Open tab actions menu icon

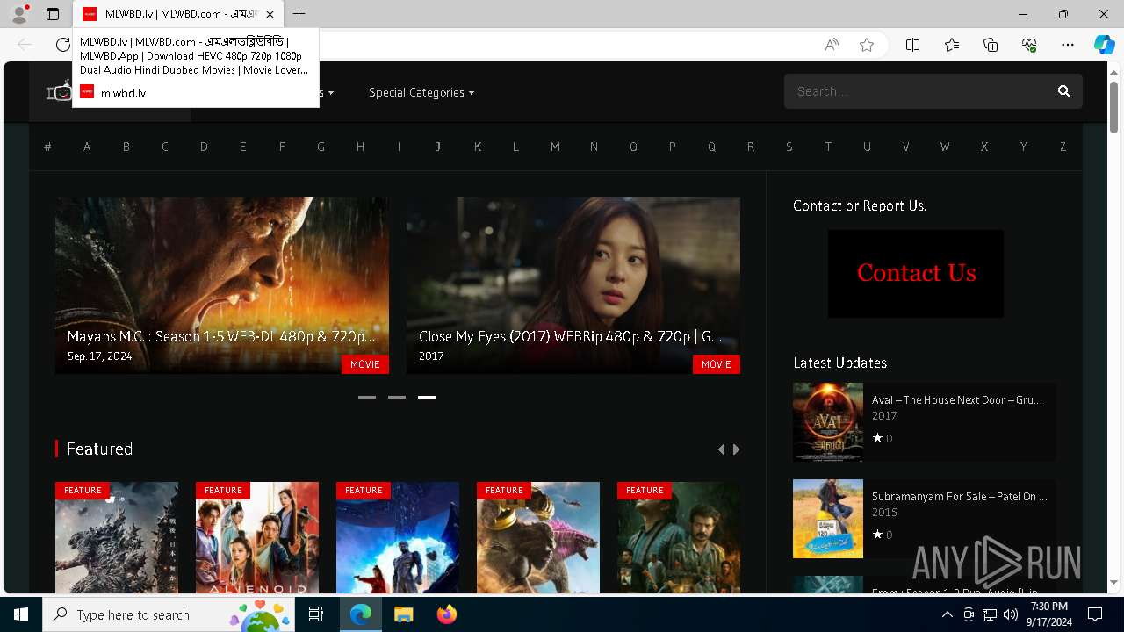point(53,14)
